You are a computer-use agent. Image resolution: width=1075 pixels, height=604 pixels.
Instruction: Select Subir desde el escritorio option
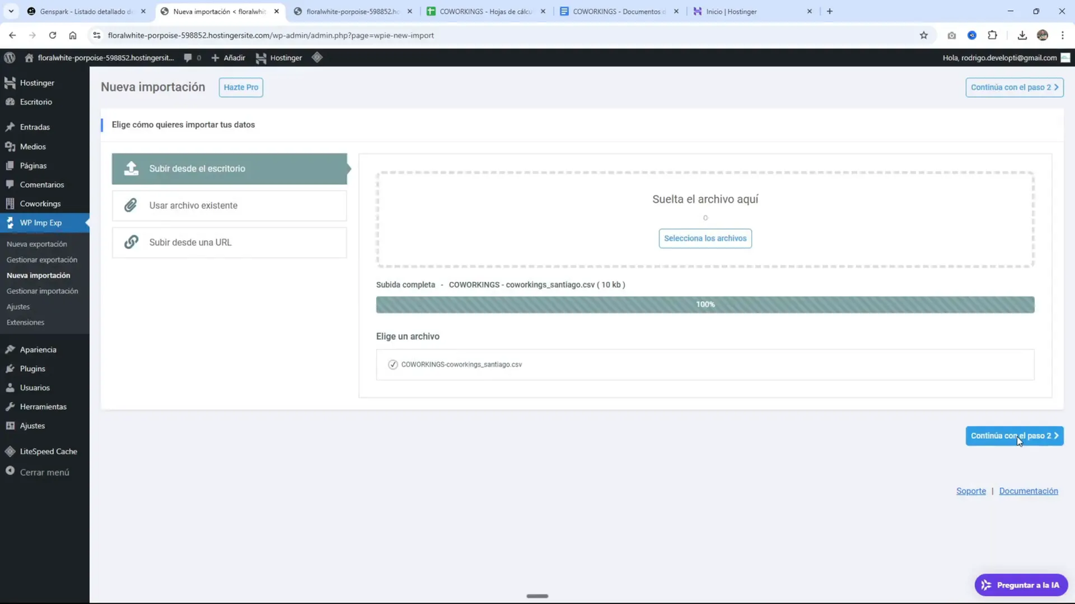point(229,168)
